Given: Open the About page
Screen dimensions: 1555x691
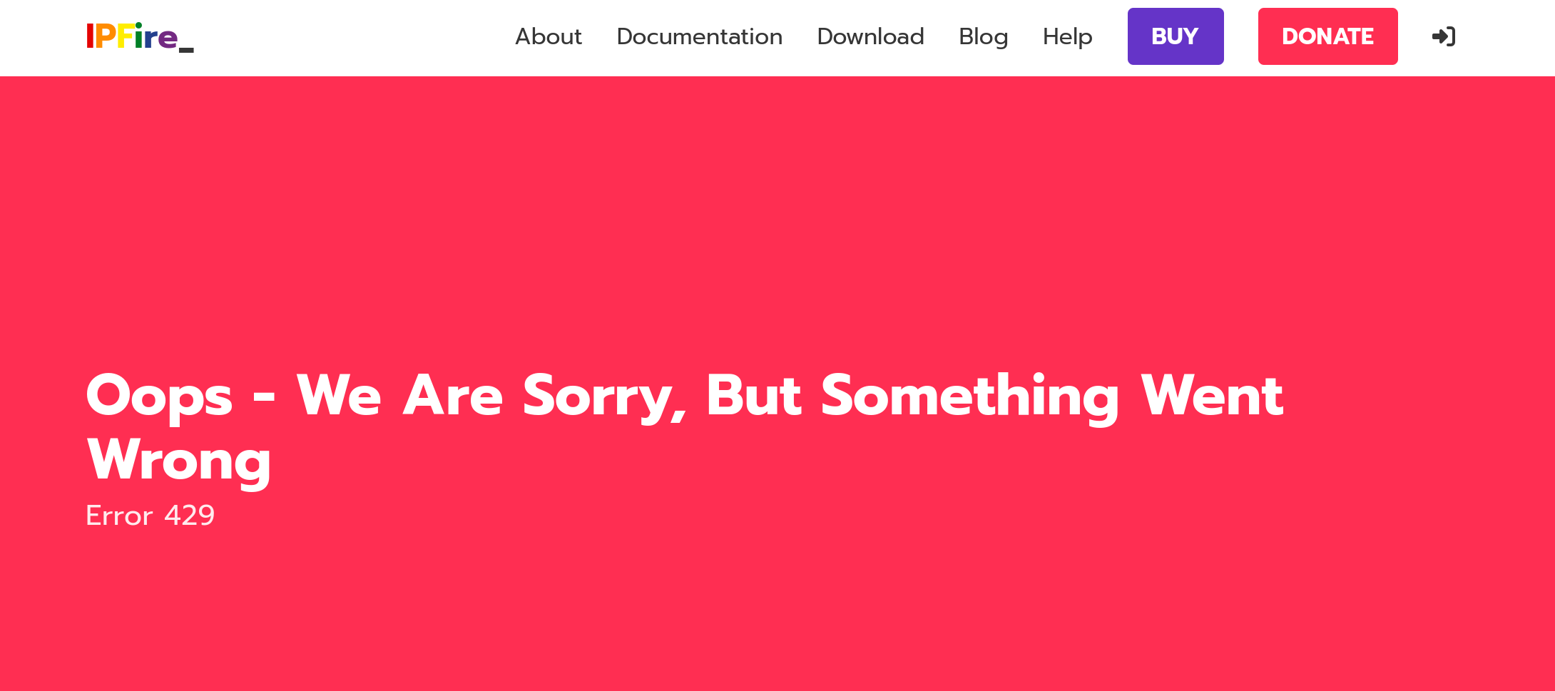Looking at the screenshot, I should 549,36.
